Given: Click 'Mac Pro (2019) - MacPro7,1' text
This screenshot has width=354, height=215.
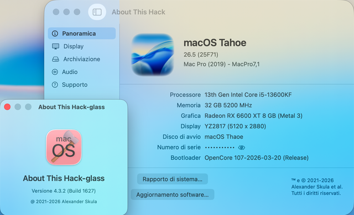Looking at the screenshot, I should pos(222,64).
